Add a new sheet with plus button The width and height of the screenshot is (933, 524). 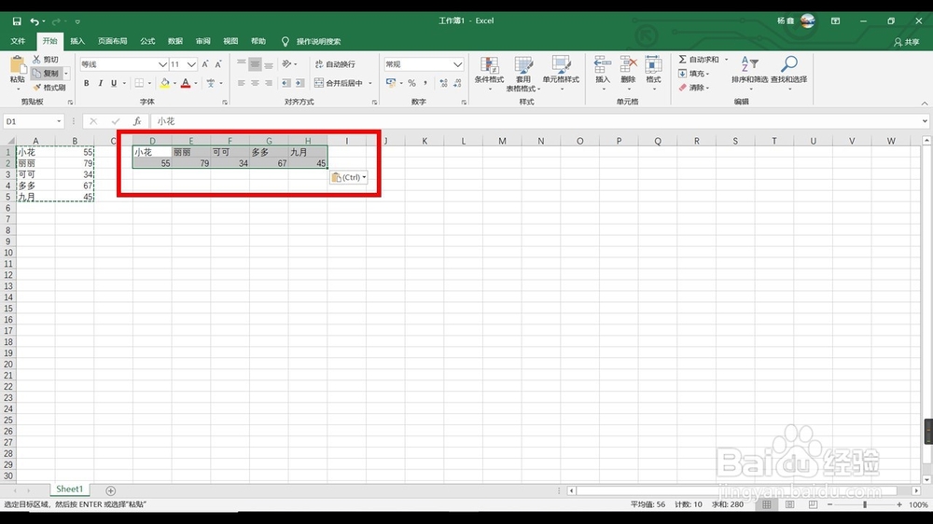click(111, 490)
